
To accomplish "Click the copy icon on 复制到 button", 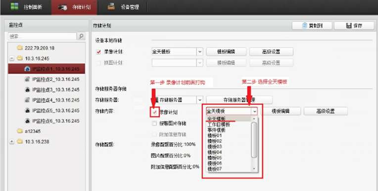I will (x=305, y=26).
